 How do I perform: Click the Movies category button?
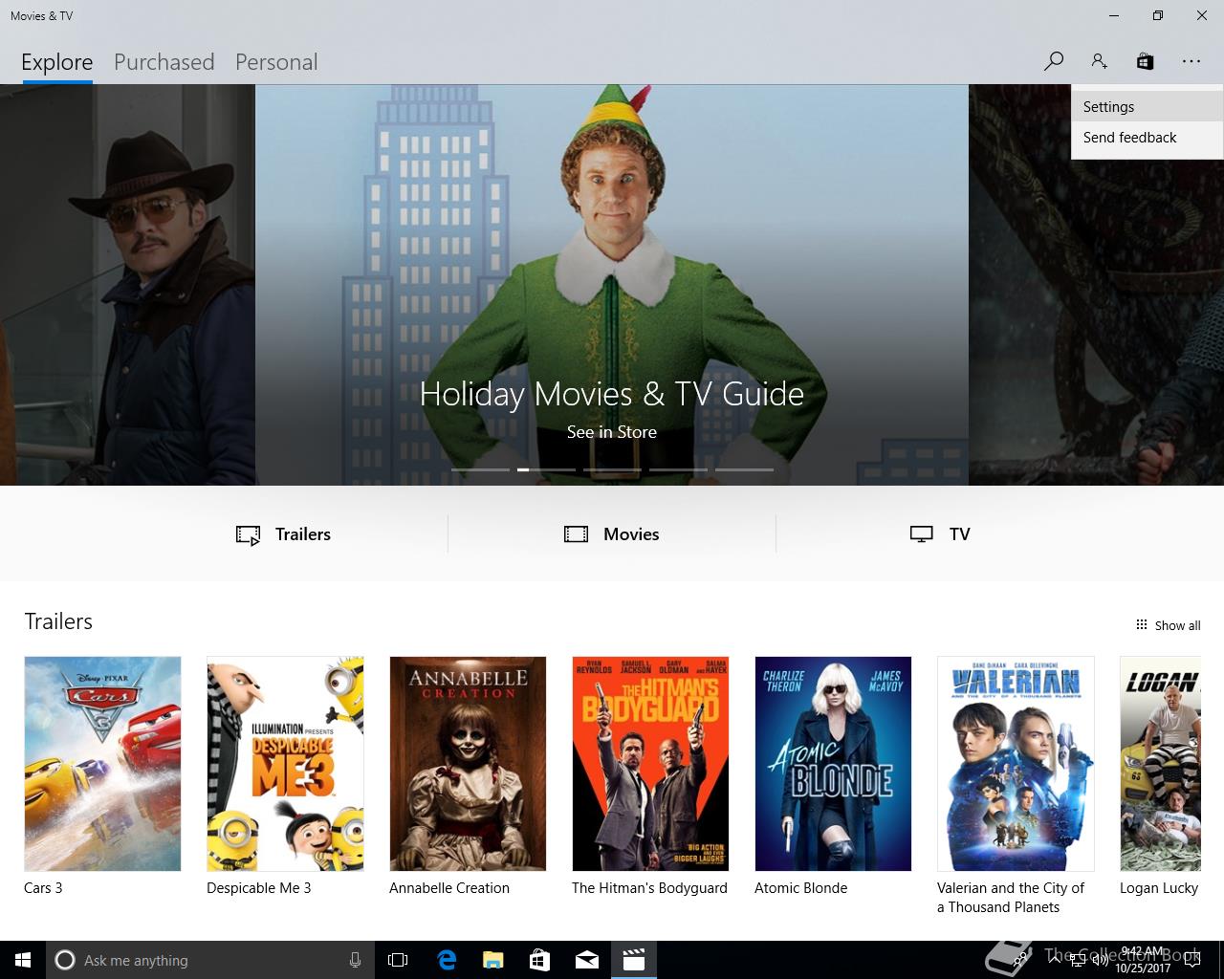click(x=612, y=534)
